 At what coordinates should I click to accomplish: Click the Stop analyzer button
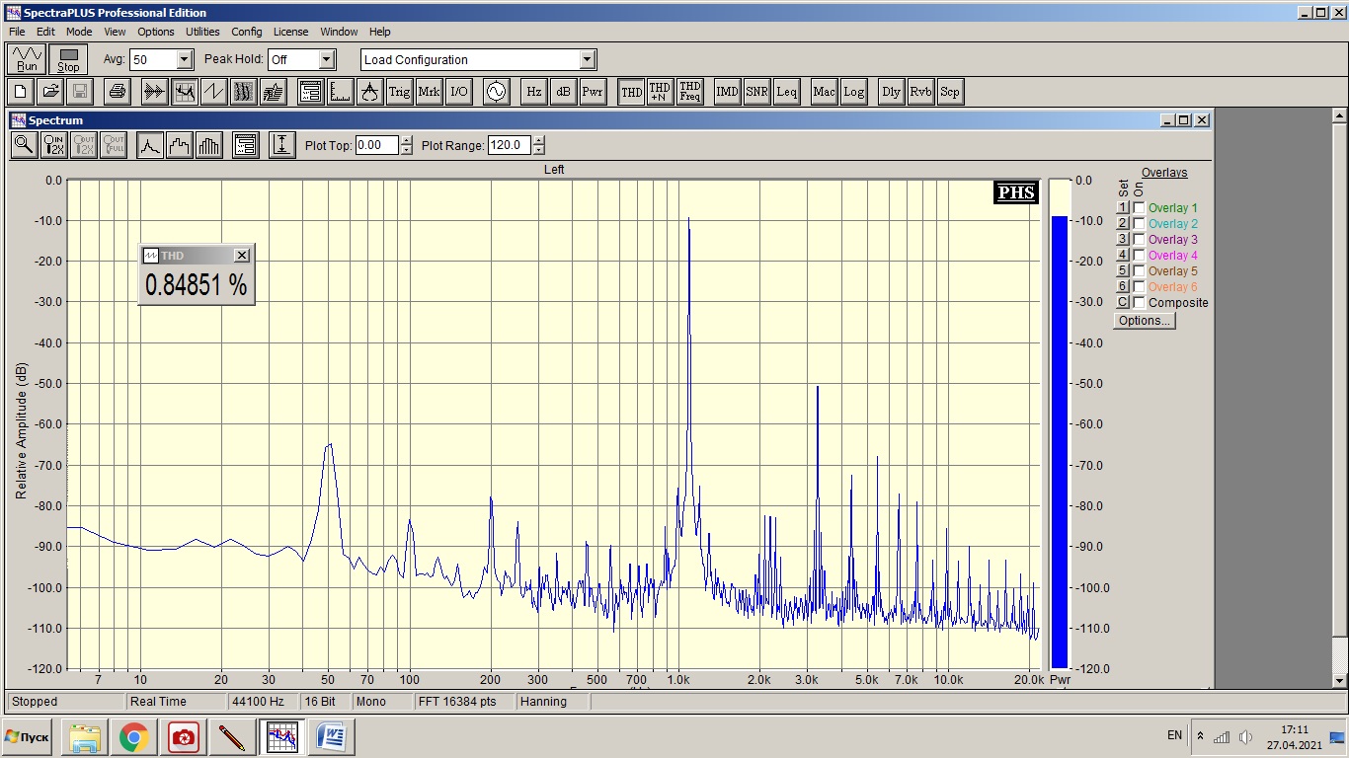68,59
